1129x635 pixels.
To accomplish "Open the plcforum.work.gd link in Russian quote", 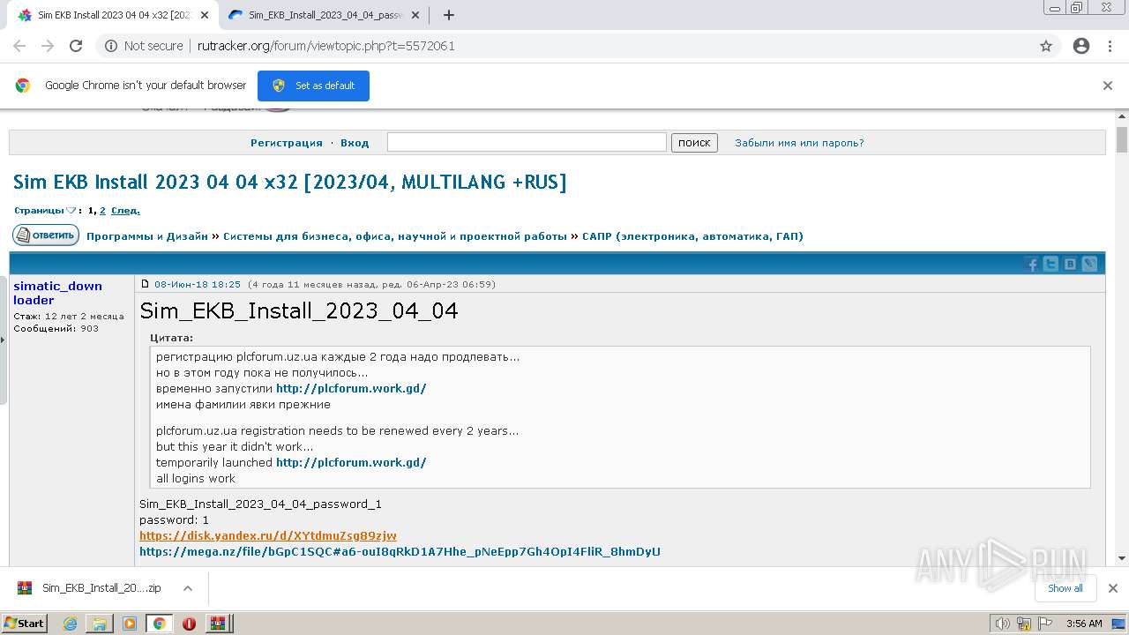I will coord(351,389).
